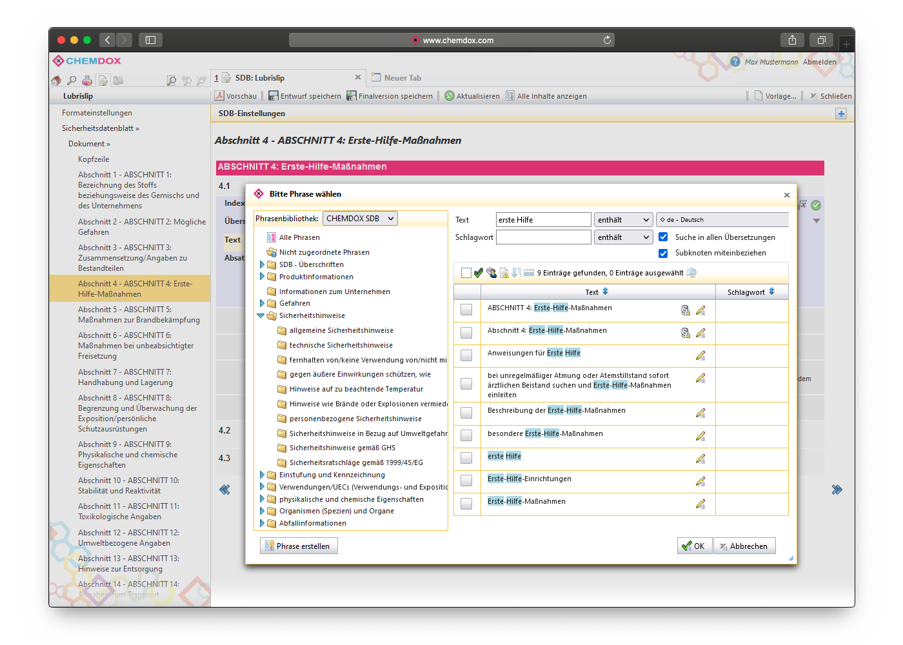Check the box for 'ABSCHNITT 4: Erste-Hilfe-Maßnahmen'

coord(466,310)
